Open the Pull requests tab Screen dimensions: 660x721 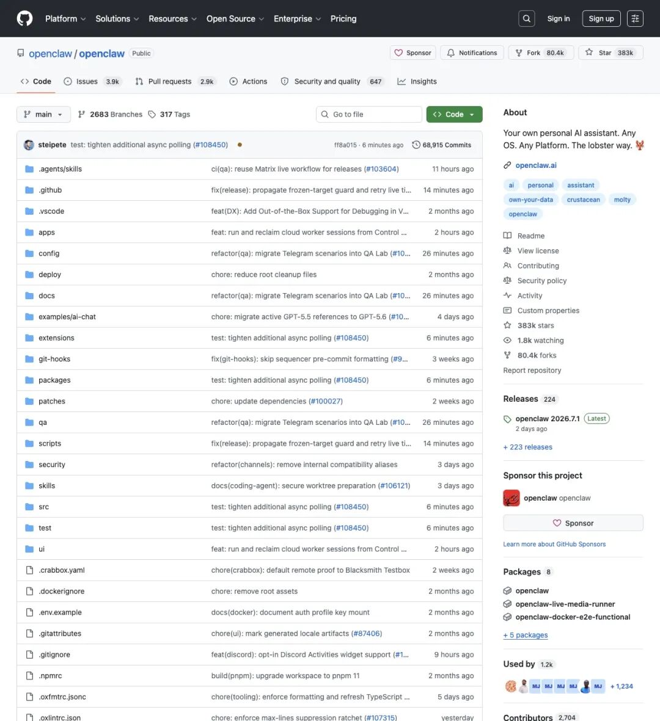click(x=175, y=81)
